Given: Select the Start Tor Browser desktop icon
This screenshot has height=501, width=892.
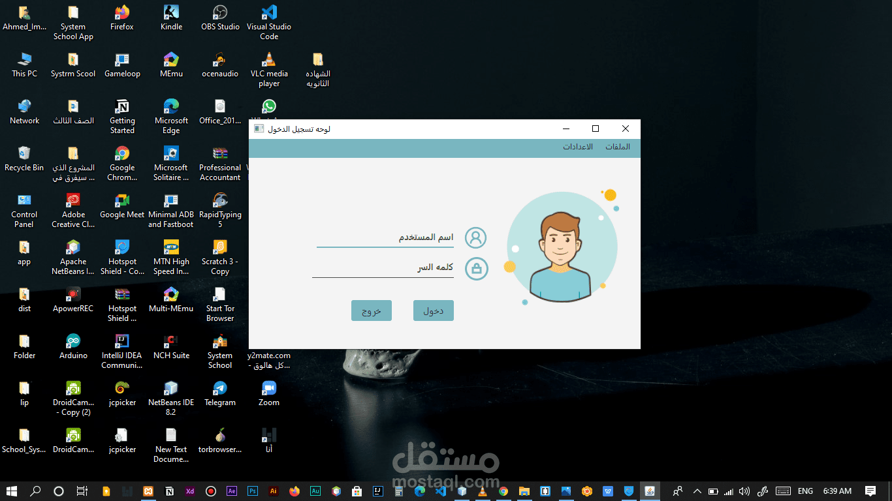Looking at the screenshot, I should pos(220,304).
